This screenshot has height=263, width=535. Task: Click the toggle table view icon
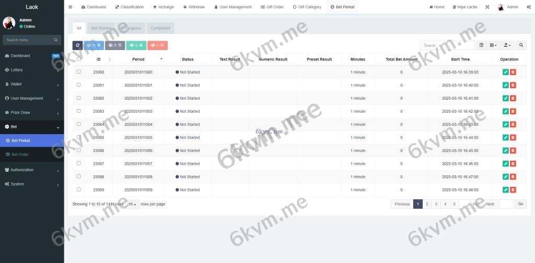(x=481, y=45)
